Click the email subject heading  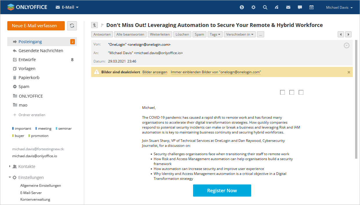pos(215,25)
